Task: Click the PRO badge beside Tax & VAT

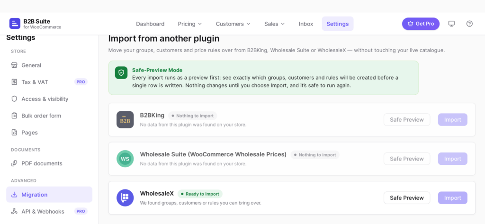Action: pos(81,82)
